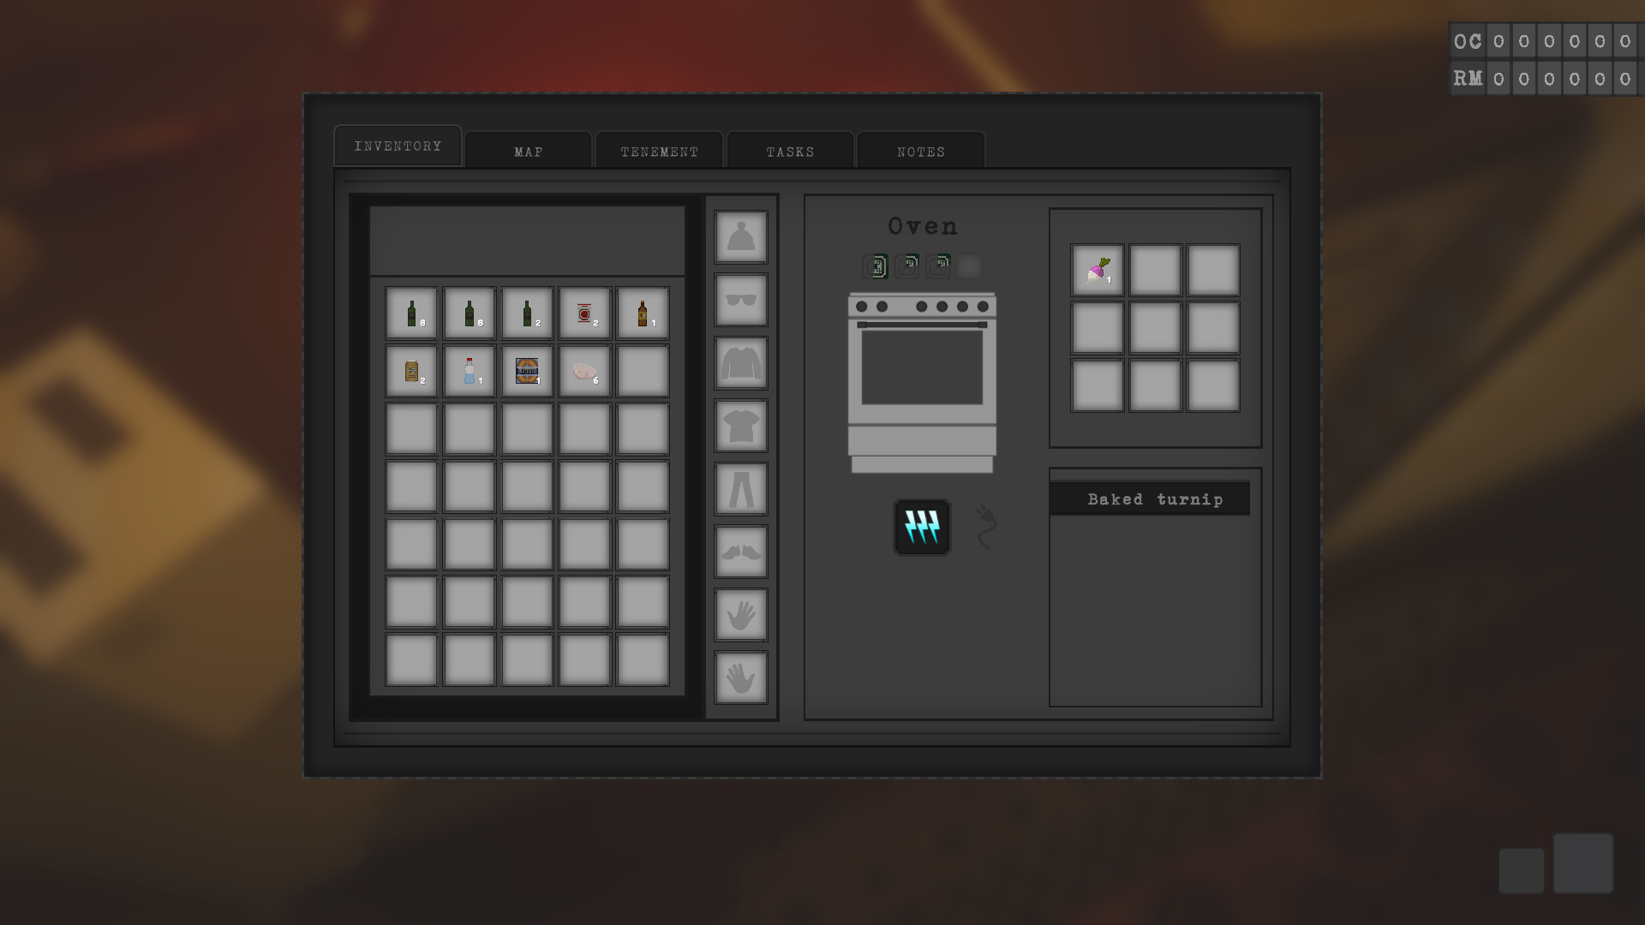Switch to the MAP tab
Screen dimensions: 1645x925
click(528, 150)
